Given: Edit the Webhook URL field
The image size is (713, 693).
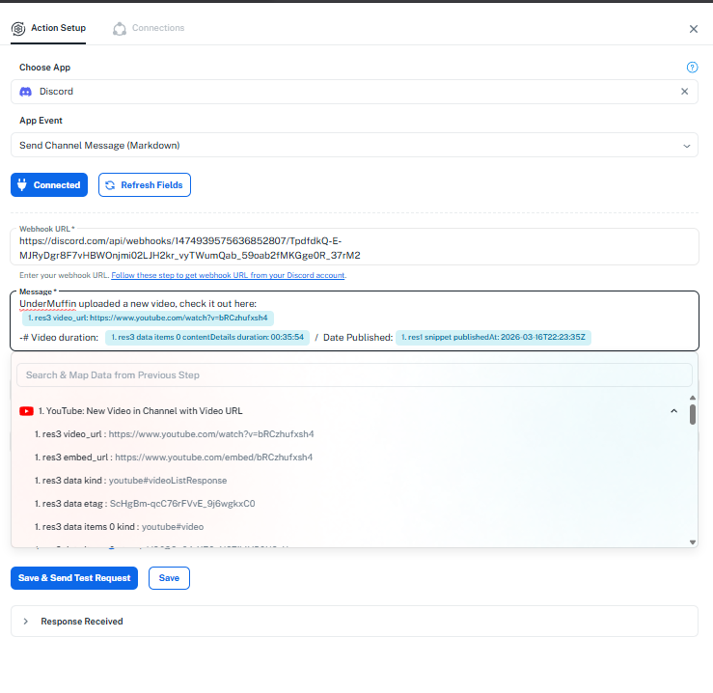Looking at the screenshot, I should coord(354,248).
